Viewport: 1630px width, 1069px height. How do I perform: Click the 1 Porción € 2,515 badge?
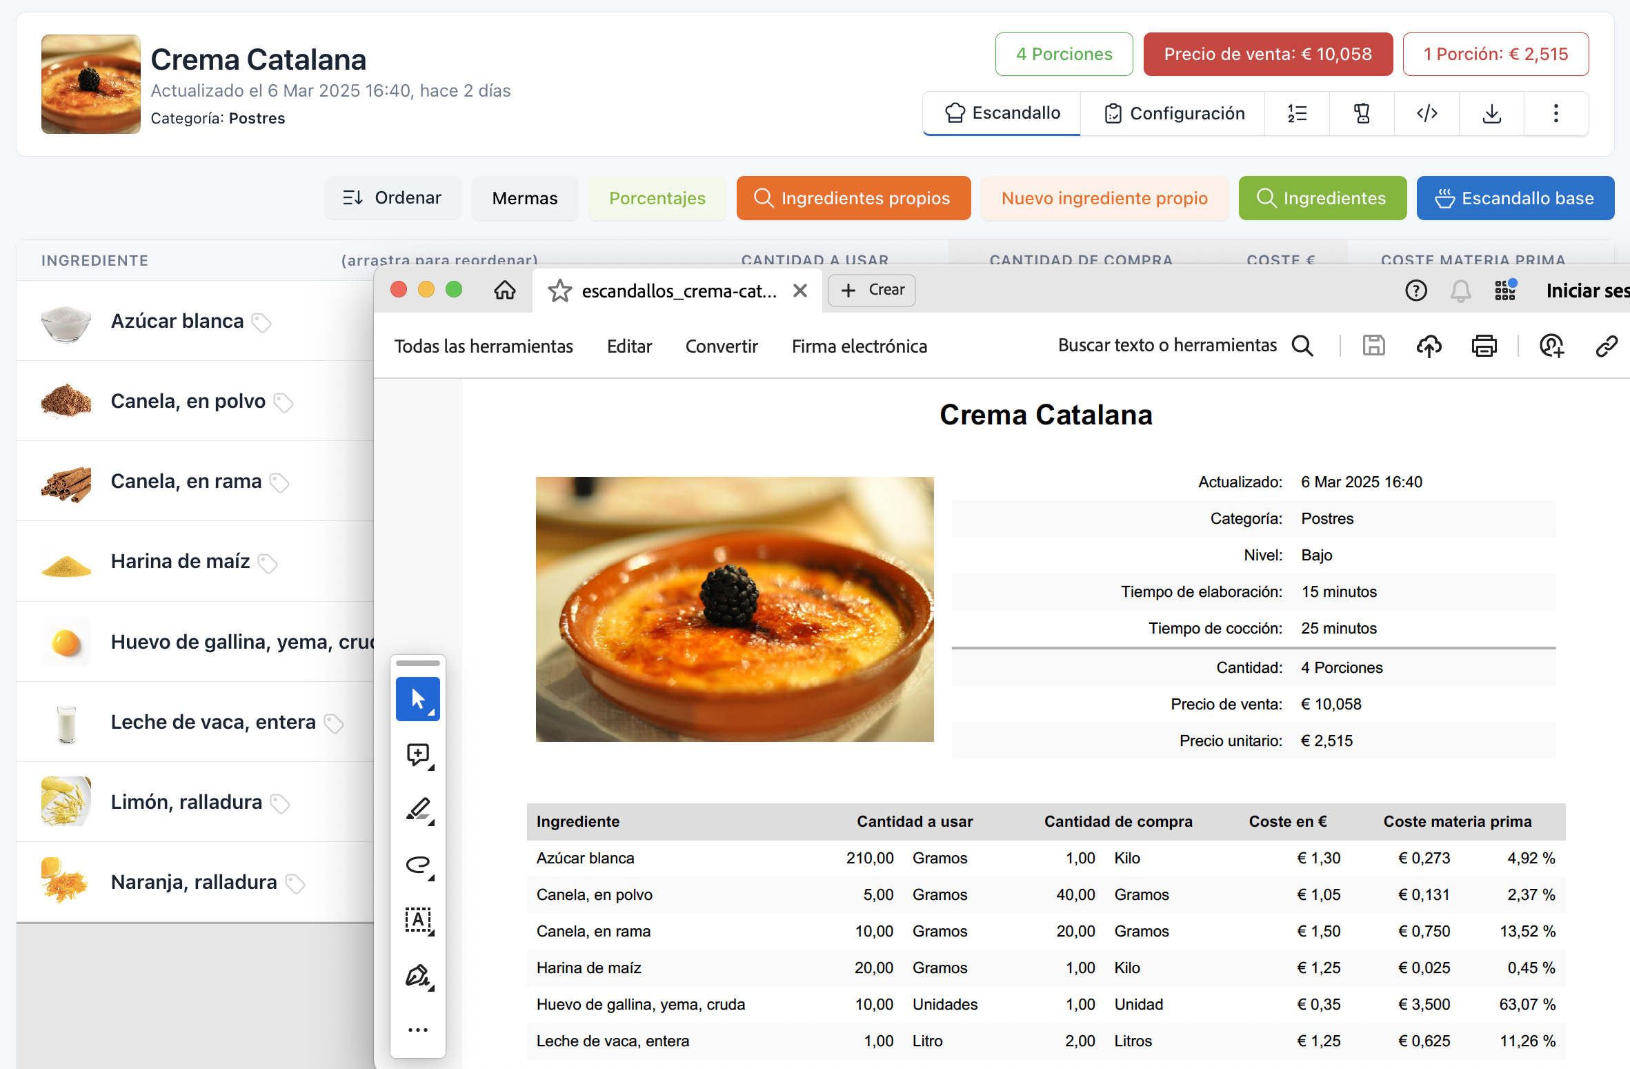click(x=1495, y=54)
